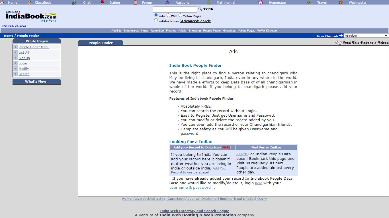
Task: Open the Forum menu item
Action: coord(147,3)
